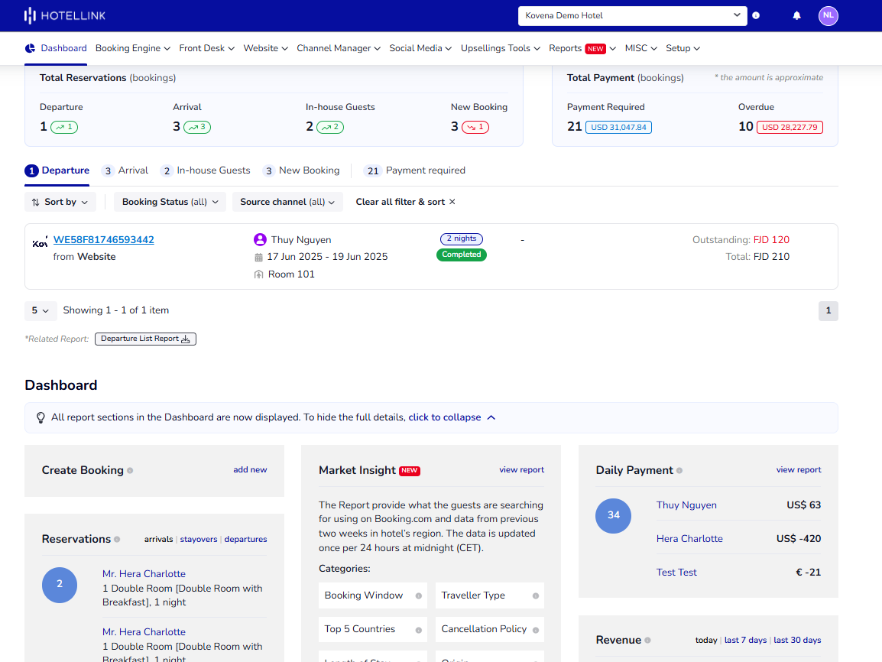Open the Booking Status filter dropdown

[169, 201]
